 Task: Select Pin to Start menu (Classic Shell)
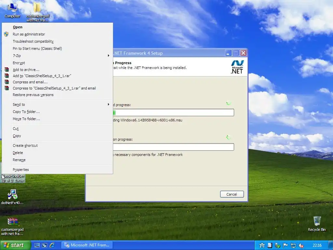[x=57, y=49]
